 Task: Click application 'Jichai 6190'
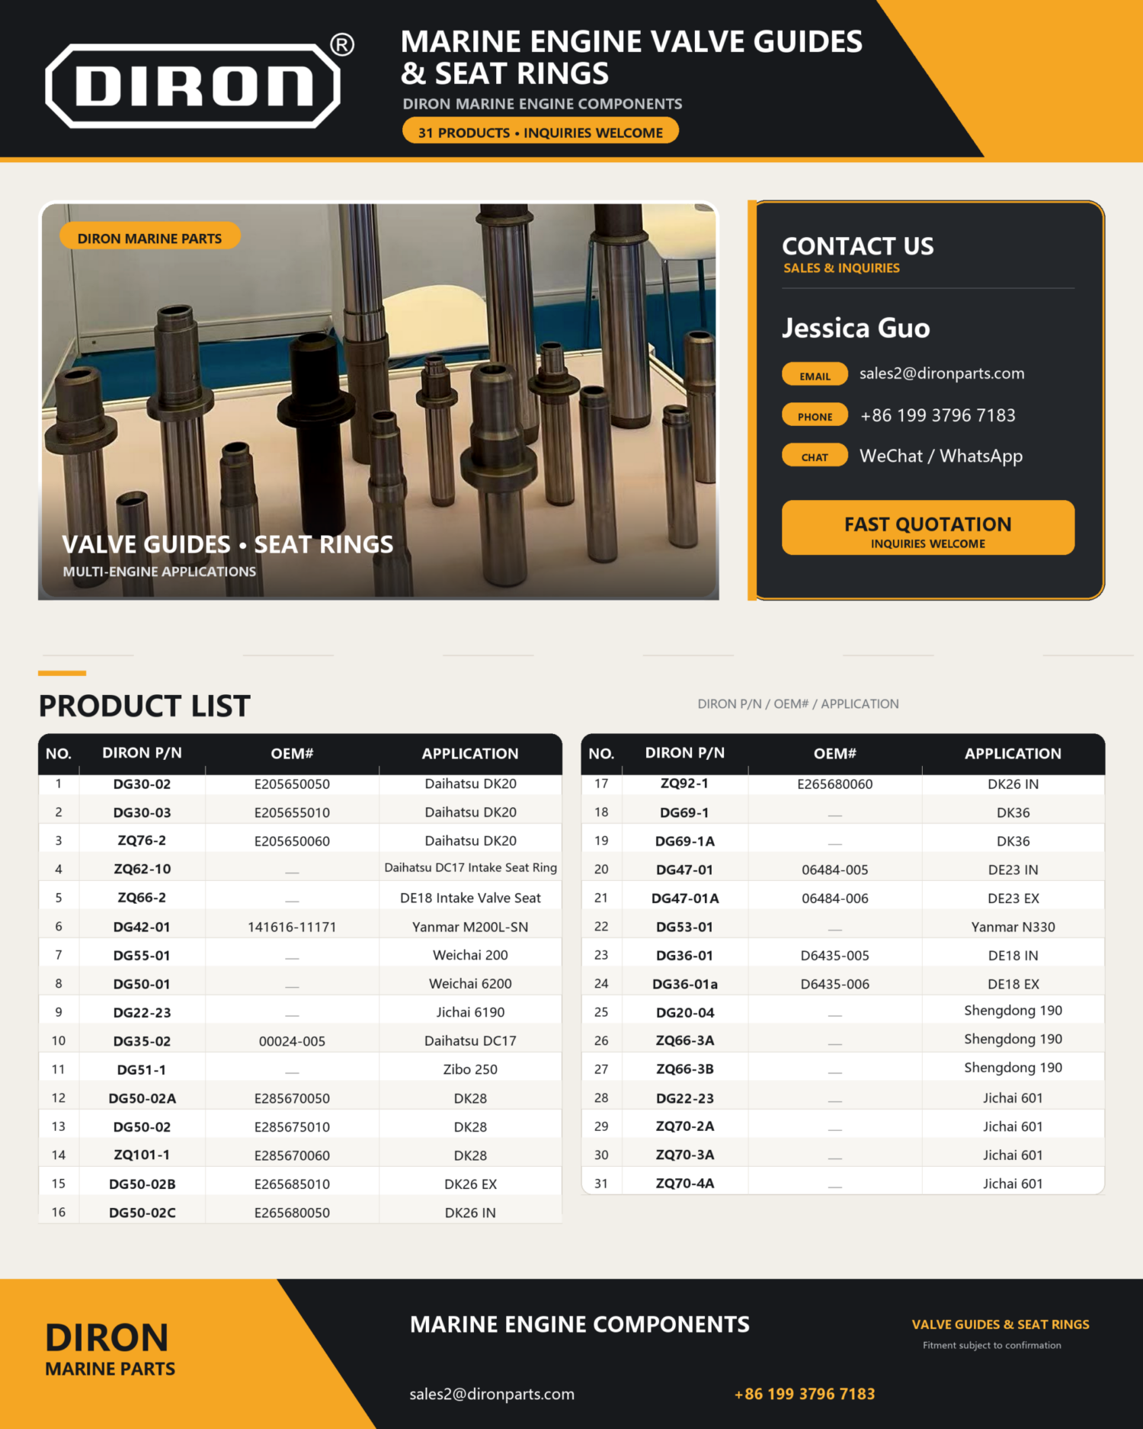(470, 1012)
